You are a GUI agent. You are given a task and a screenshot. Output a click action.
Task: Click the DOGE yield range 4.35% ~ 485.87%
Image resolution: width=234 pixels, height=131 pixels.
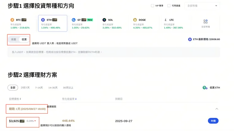click(x=143, y=28)
